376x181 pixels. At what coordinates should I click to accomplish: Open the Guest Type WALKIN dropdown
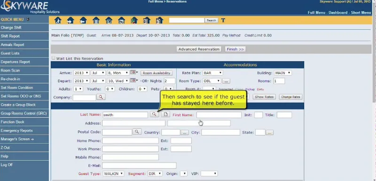tap(113, 173)
